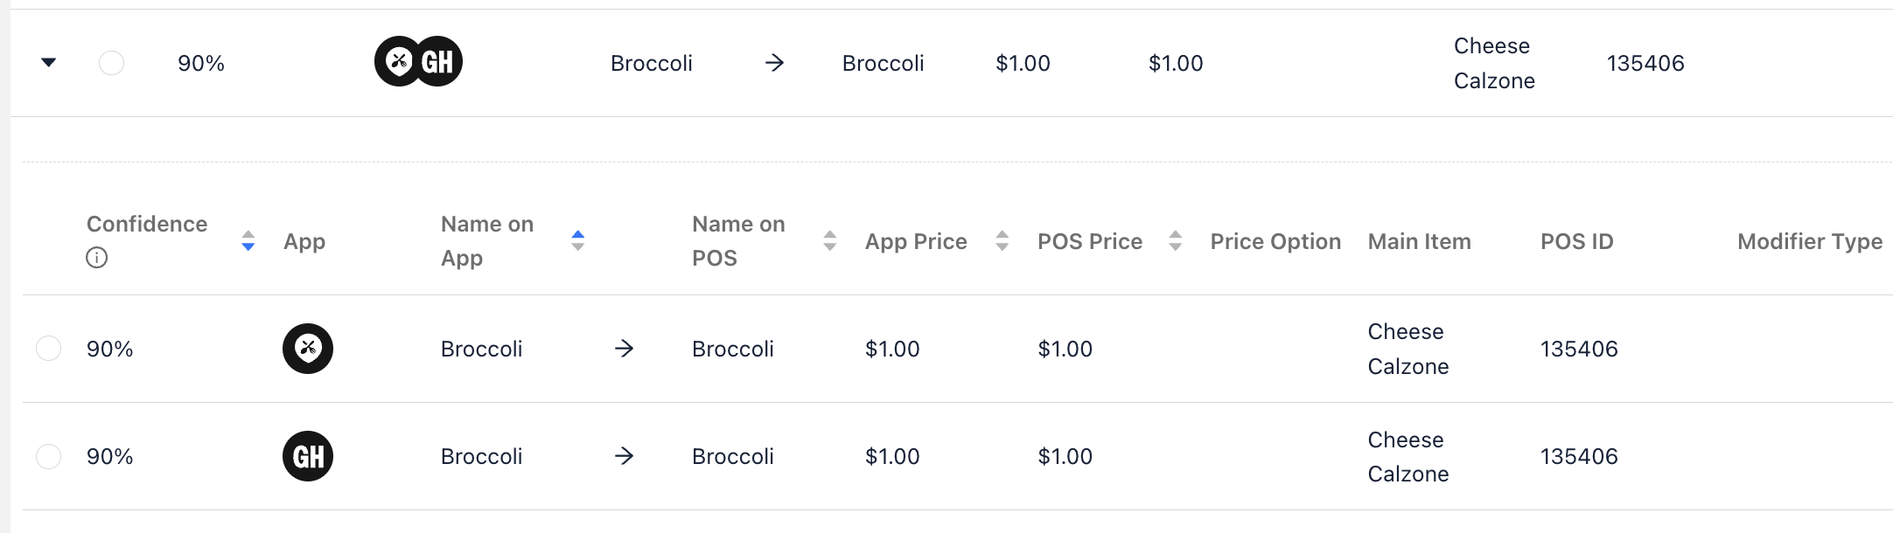The image size is (1893, 533).
Task: Click POS ID 135406 in the top row
Action: pos(1645,63)
